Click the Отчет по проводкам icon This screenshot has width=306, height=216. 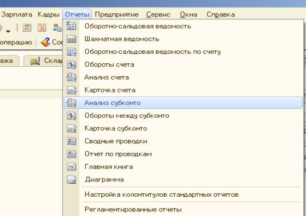(x=72, y=154)
